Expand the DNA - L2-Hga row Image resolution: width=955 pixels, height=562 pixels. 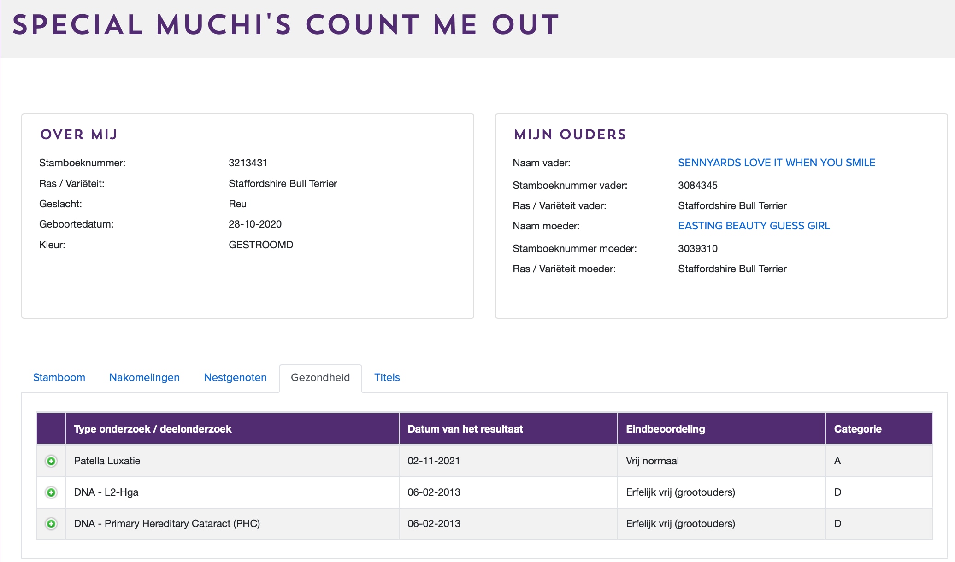[x=51, y=492]
